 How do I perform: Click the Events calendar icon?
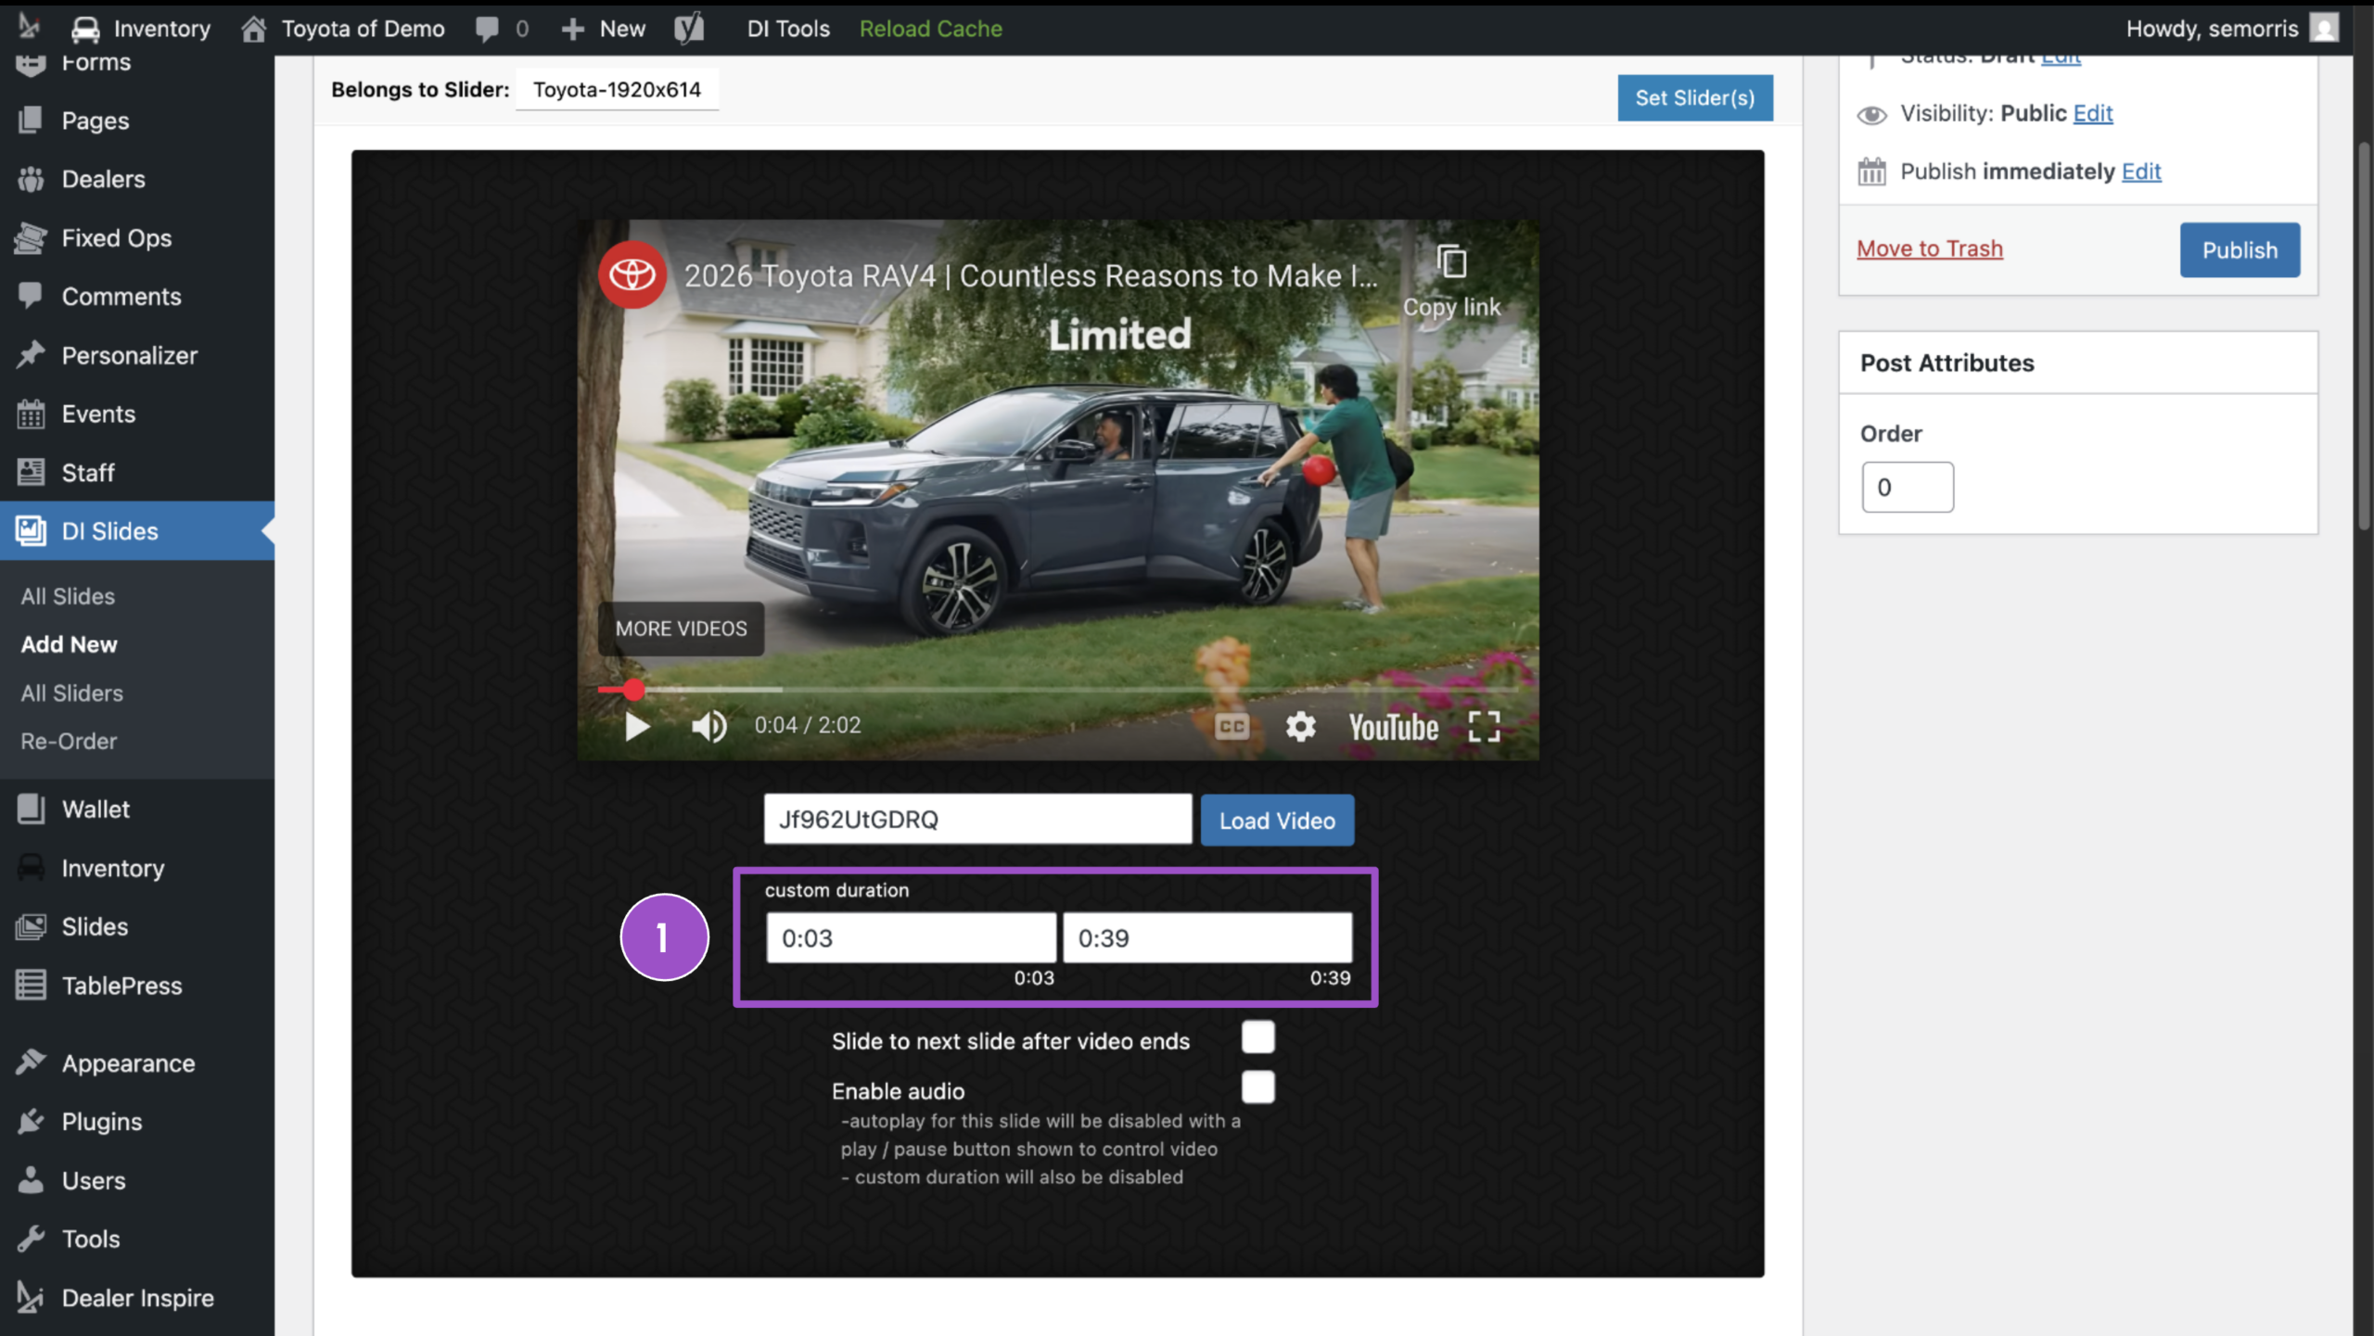[x=31, y=414]
